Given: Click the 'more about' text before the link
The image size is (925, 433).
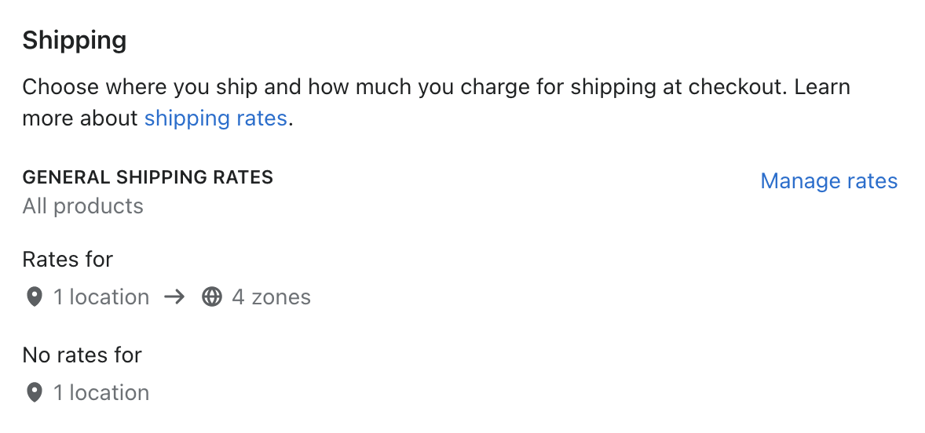Looking at the screenshot, I should [80, 118].
